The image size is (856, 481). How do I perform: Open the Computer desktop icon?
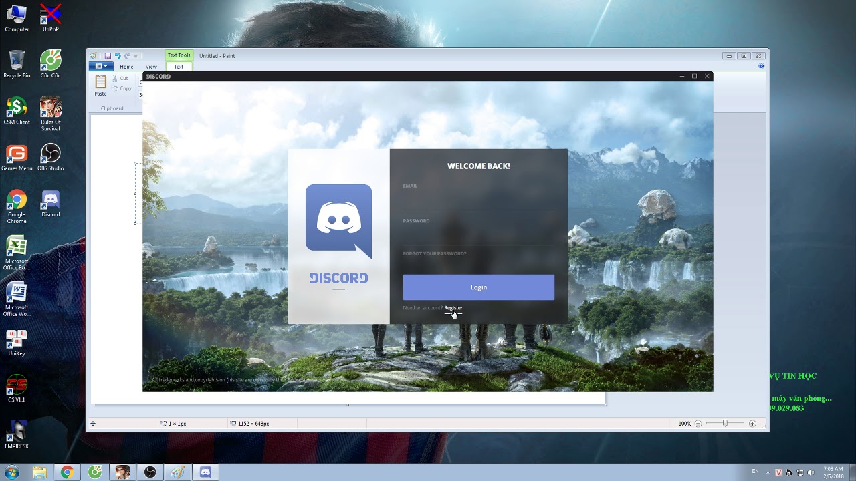pyautogui.click(x=17, y=18)
